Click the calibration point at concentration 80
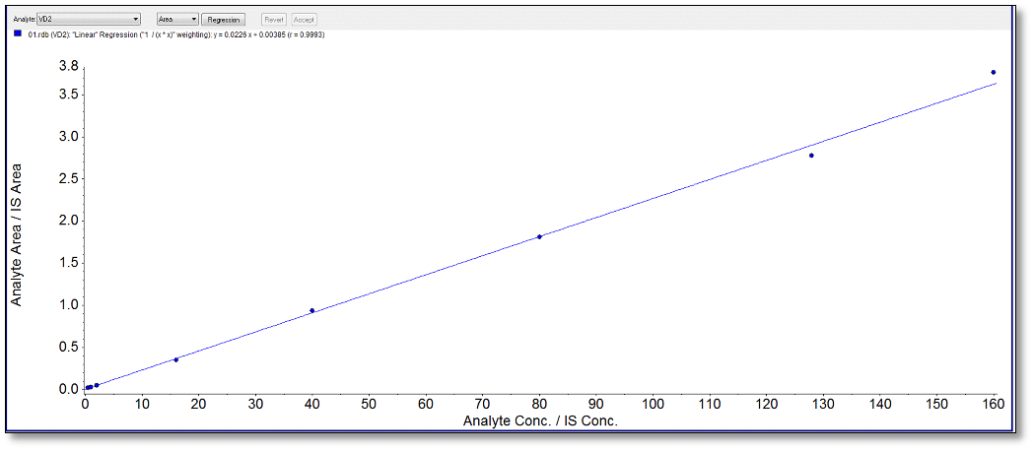1034x451 pixels. tap(539, 236)
